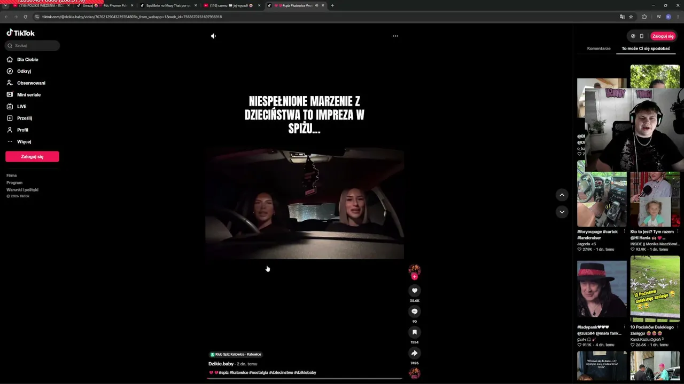Click the phone app icon
684x384 pixels.
(642, 36)
